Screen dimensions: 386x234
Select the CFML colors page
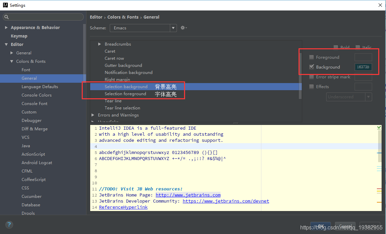tap(27, 171)
